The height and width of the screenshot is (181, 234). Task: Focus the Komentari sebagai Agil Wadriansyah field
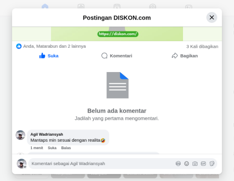tap(102, 164)
